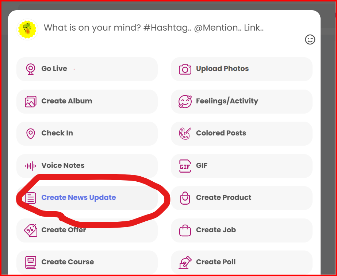Image resolution: width=337 pixels, height=276 pixels.
Task: Click the webcam icon for Go Live
Action: (x=31, y=69)
